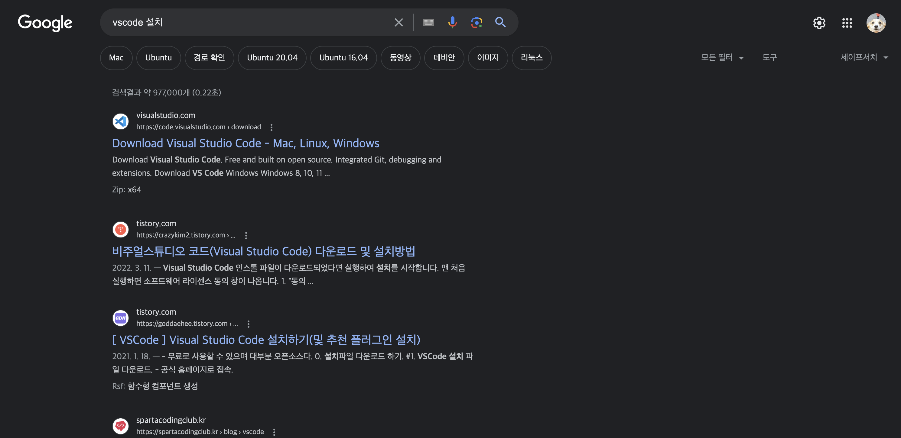Expand the 모든 필터 dropdown

coord(722,57)
